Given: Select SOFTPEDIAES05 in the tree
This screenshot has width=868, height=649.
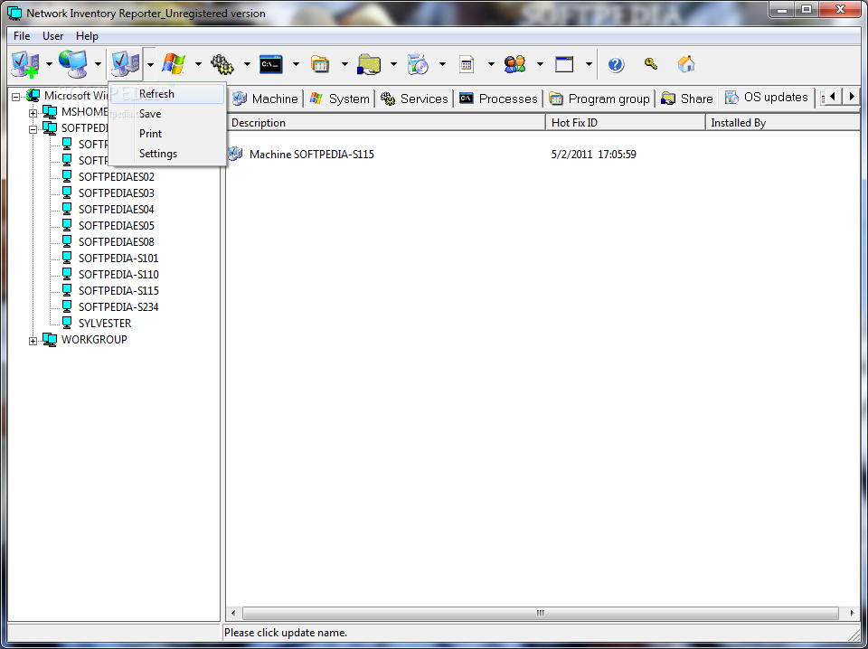Looking at the screenshot, I should point(117,226).
